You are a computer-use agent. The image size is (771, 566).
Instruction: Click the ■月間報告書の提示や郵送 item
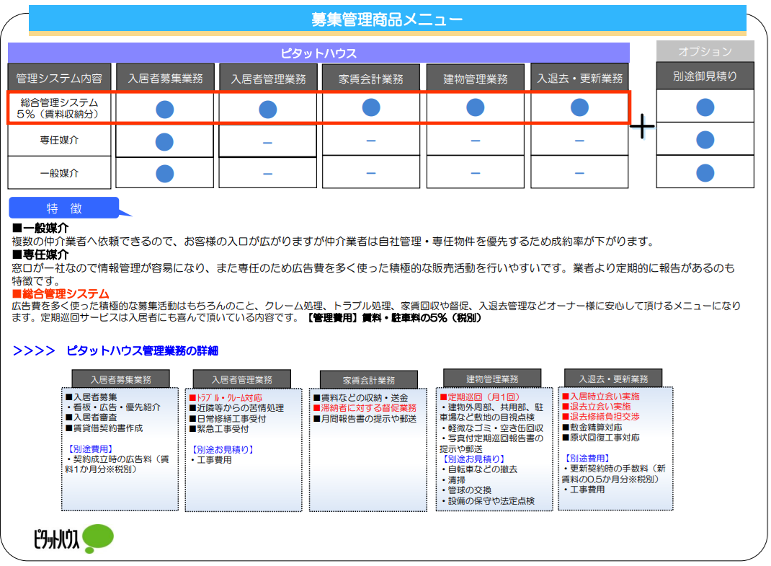(x=365, y=419)
